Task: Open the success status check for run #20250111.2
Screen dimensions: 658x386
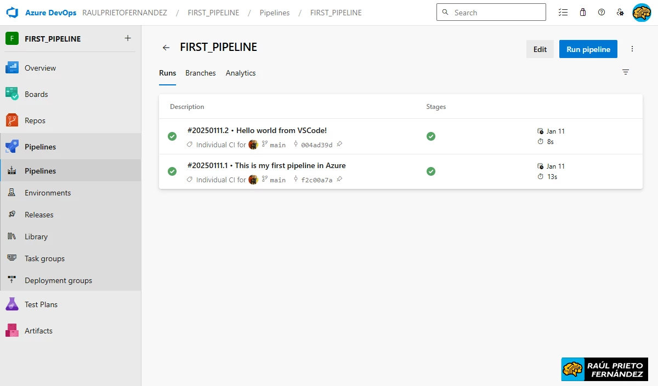Action: pos(172,136)
